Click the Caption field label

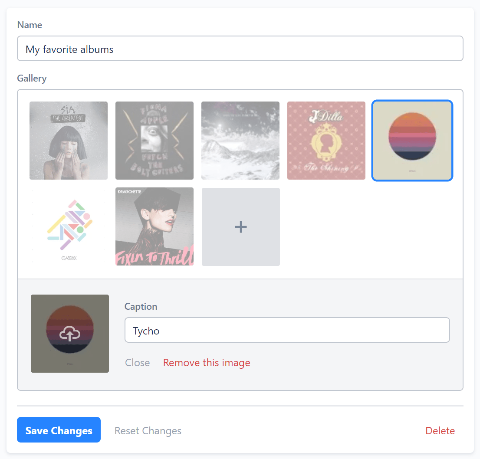coord(141,306)
